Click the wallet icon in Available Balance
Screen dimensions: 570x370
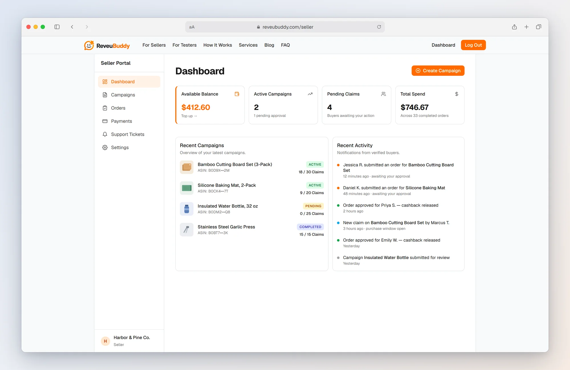pyautogui.click(x=237, y=94)
